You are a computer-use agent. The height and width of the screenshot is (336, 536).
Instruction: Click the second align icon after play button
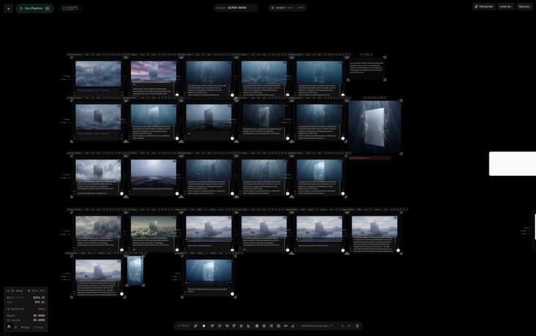(220, 326)
